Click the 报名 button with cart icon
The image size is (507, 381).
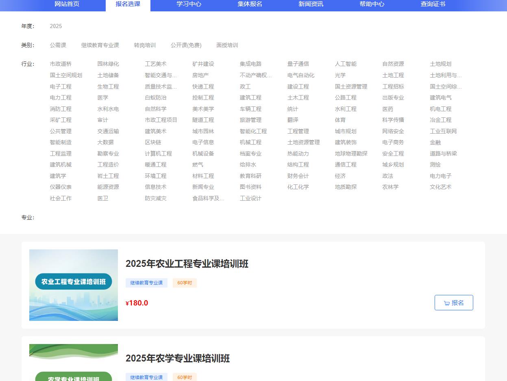[453, 303]
